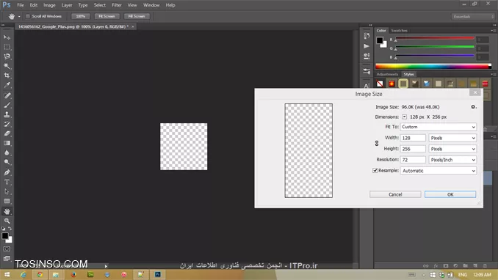Screen dimensions: 498x280
Task: Click the Windows Start button
Action: point(7,274)
